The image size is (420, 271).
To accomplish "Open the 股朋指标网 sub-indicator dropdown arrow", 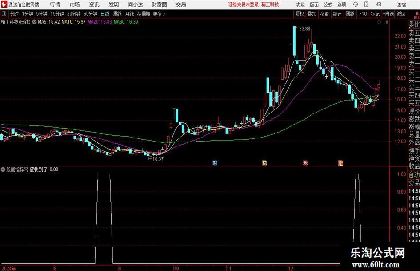I will (x=3, y=170).
